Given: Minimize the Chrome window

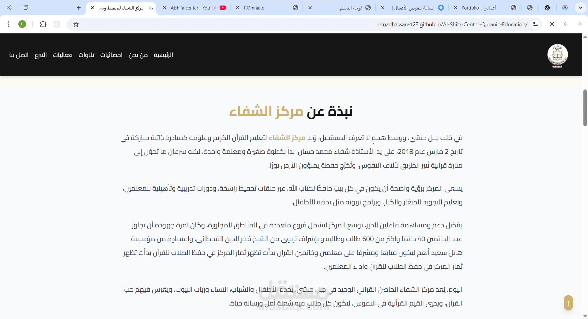Looking at the screenshot, I should (x=43, y=8).
